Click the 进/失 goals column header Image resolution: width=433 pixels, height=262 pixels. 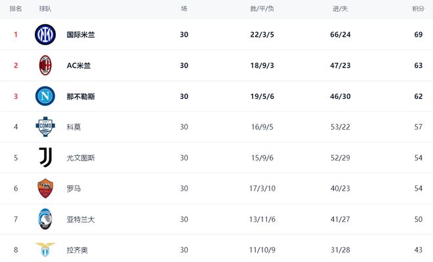(341, 9)
